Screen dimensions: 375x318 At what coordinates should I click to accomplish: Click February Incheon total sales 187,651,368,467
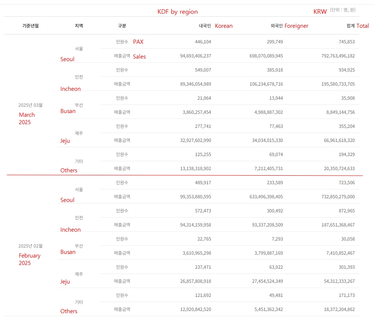[338, 225]
